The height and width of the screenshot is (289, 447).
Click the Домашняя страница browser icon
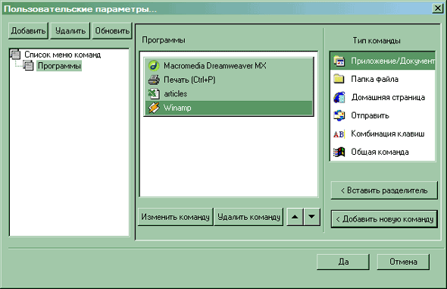(339, 97)
